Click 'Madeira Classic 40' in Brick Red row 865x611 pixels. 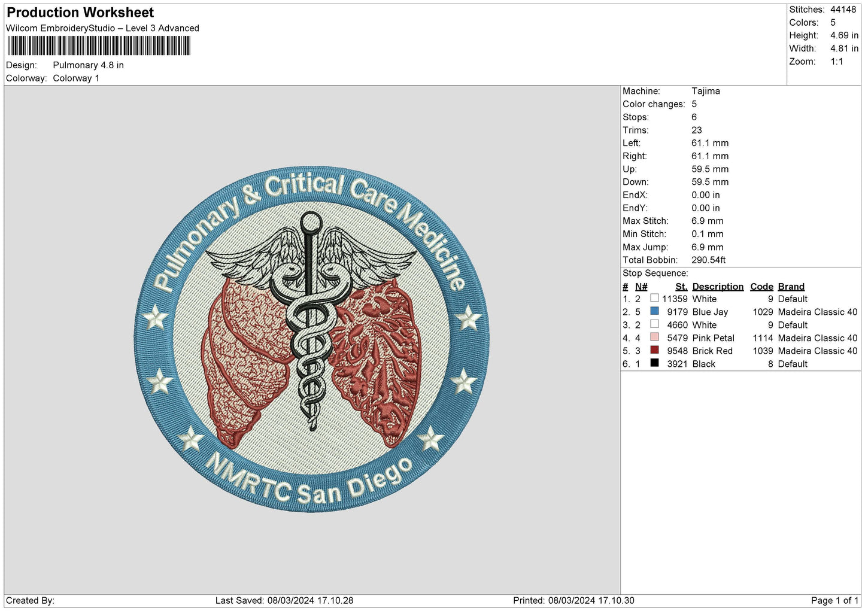[x=818, y=351]
